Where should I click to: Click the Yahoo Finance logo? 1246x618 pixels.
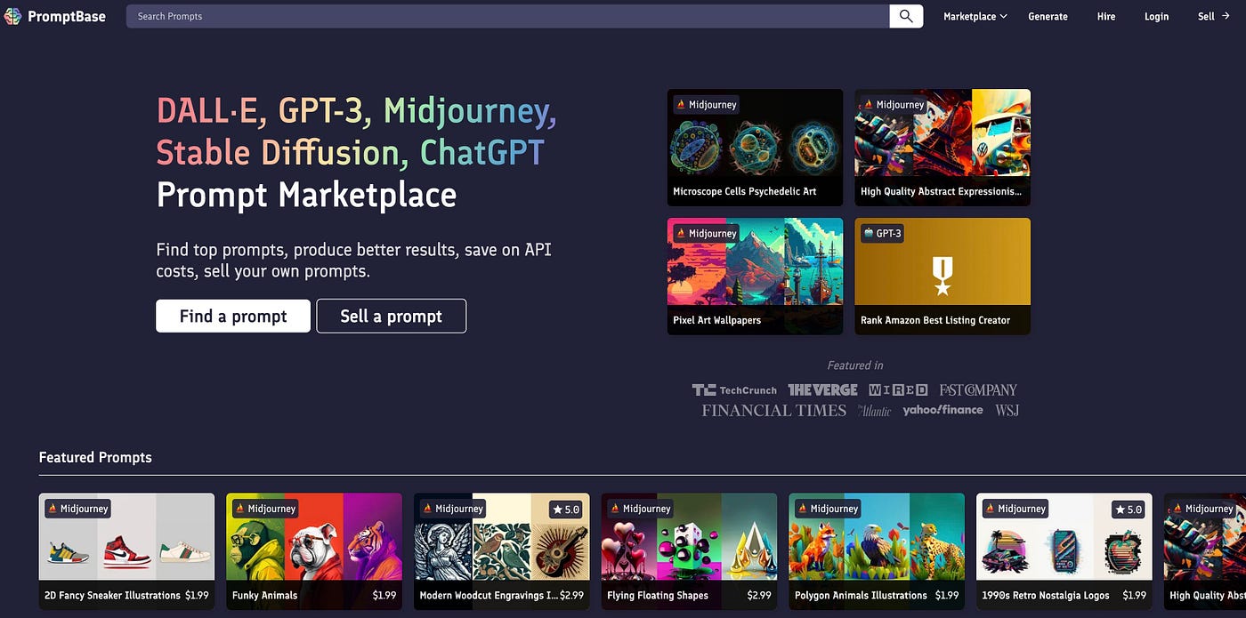click(943, 410)
